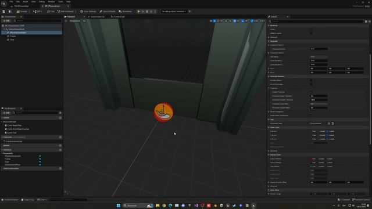This screenshot has height=209, width=372.
Task: Click Add in Components panel
Action: point(6,21)
